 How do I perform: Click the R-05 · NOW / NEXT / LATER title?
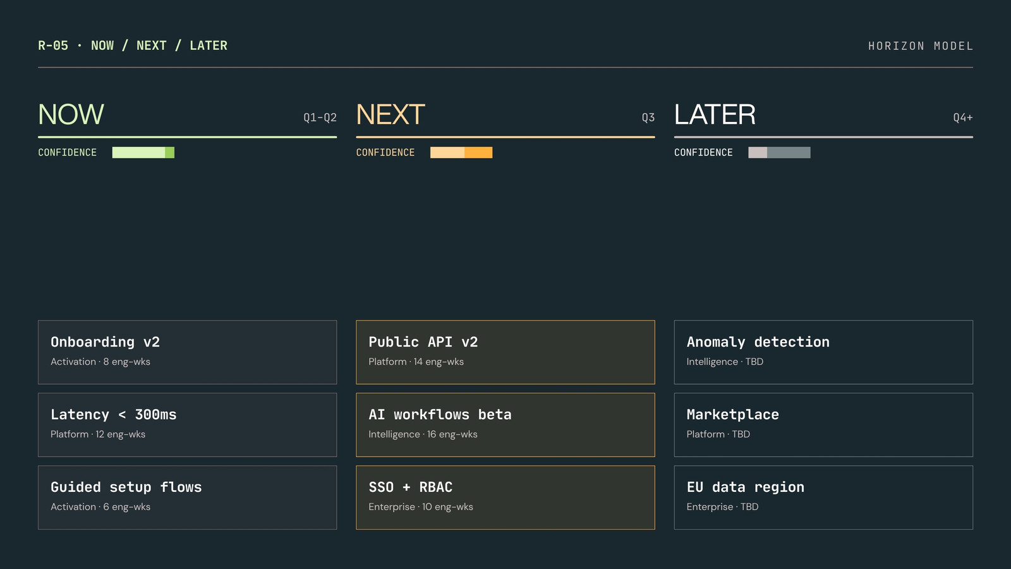click(133, 46)
